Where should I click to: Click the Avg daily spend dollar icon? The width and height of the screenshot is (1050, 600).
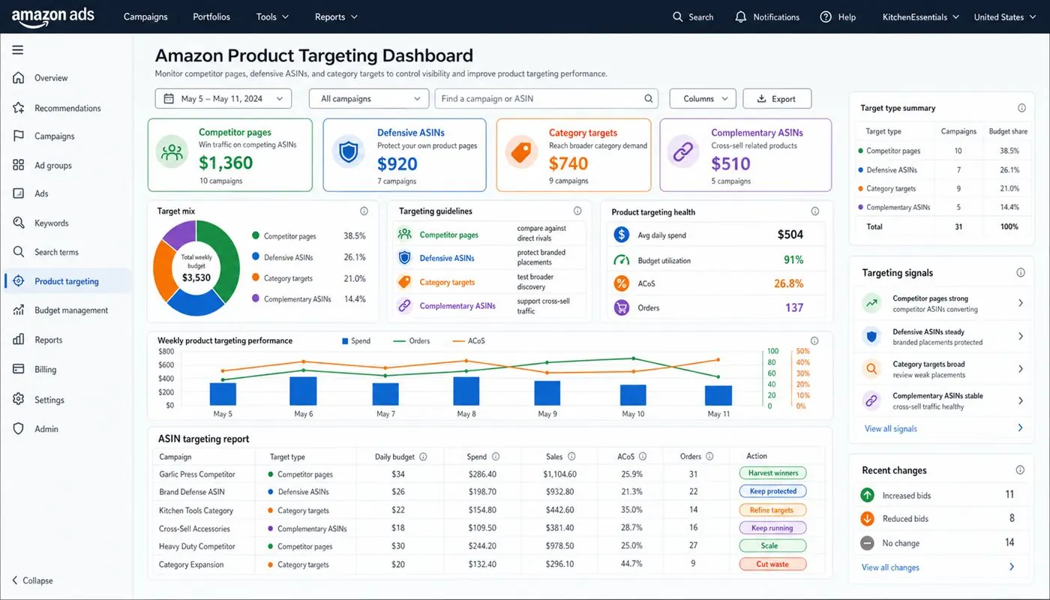pyautogui.click(x=621, y=235)
